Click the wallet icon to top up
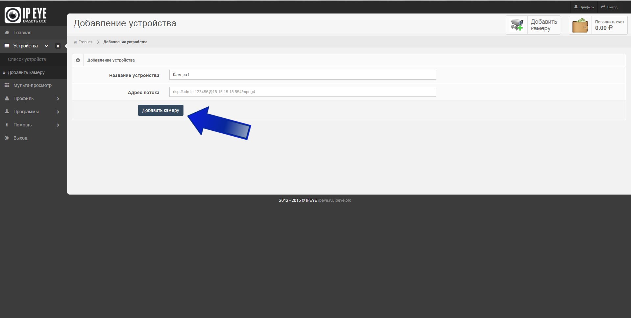631x318 pixels. click(580, 25)
